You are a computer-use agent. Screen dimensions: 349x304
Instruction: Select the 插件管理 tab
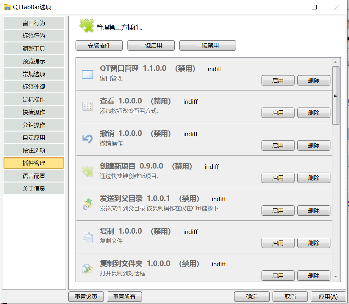pos(34,163)
